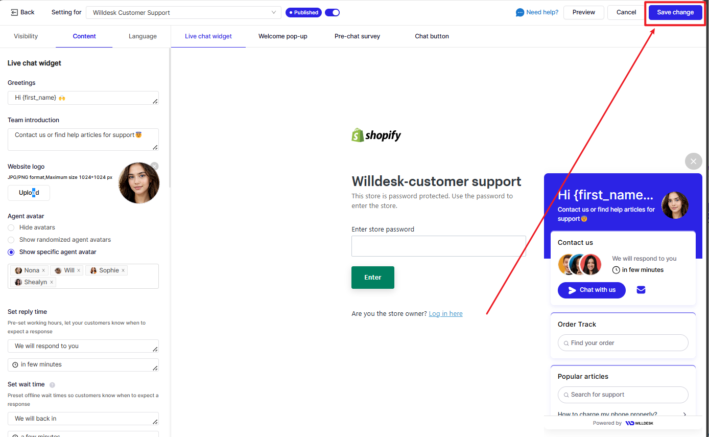
Task: Click the Search for support box
Action: point(623,395)
